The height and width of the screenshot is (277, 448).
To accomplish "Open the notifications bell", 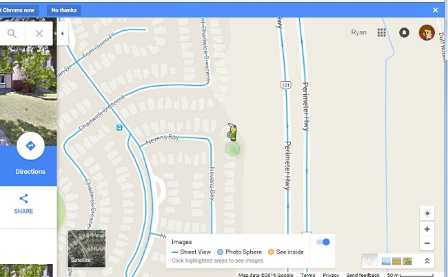I will pos(404,32).
